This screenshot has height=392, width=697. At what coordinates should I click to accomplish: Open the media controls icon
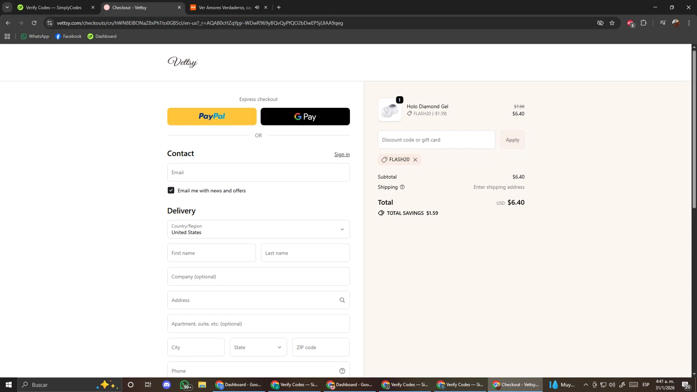pos(663,23)
